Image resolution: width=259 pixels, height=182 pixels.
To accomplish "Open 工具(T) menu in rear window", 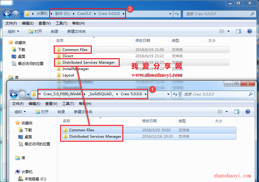I will pos(61,23).
